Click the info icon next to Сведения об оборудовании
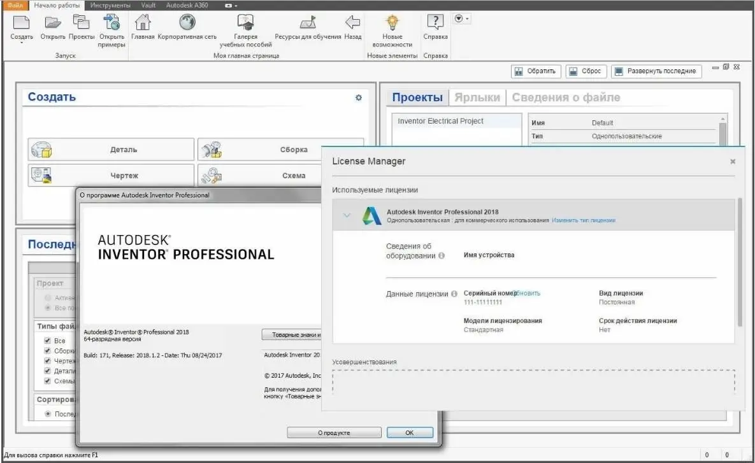 [x=442, y=255]
